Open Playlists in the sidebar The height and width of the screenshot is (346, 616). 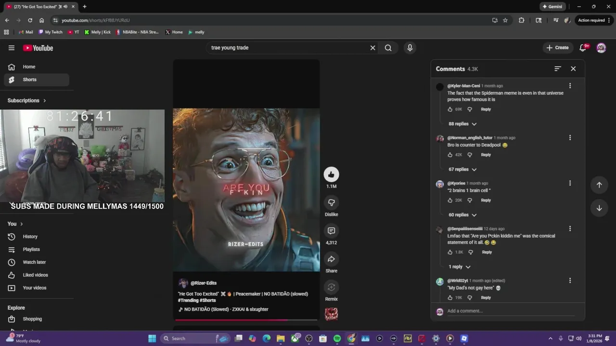click(37, 249)
